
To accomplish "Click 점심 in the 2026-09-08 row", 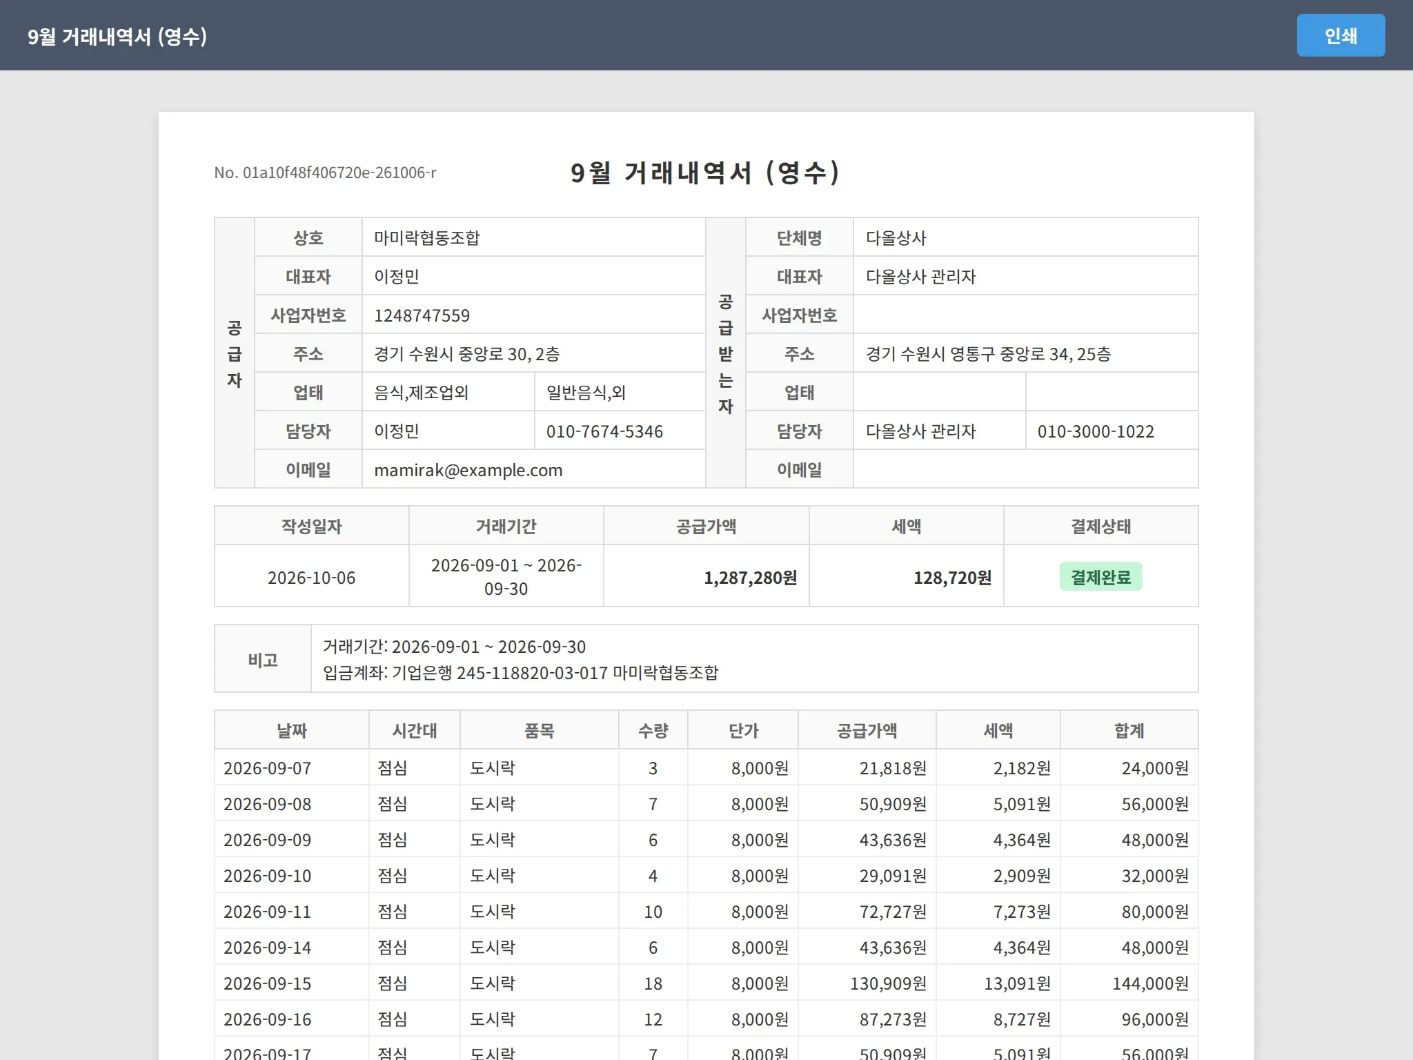I will click(x=392, y=804).
